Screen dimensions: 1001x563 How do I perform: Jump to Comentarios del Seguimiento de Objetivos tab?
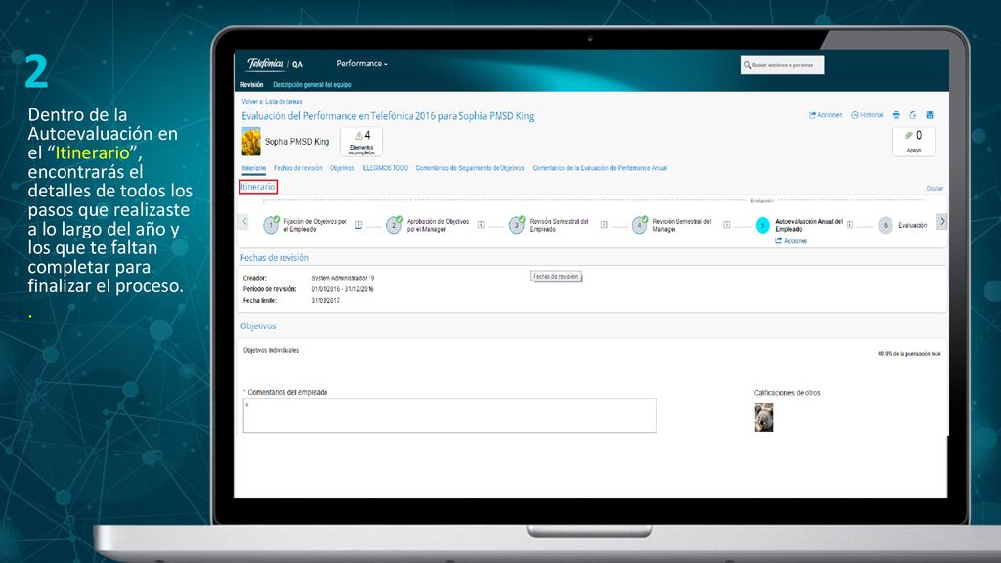tap(470, 168)
